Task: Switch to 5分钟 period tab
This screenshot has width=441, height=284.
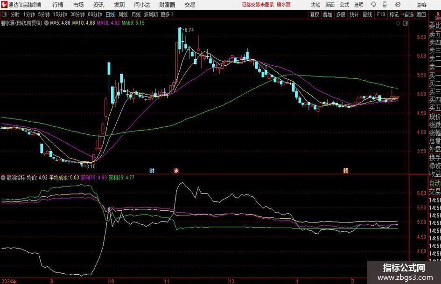Action: (44, 14)
